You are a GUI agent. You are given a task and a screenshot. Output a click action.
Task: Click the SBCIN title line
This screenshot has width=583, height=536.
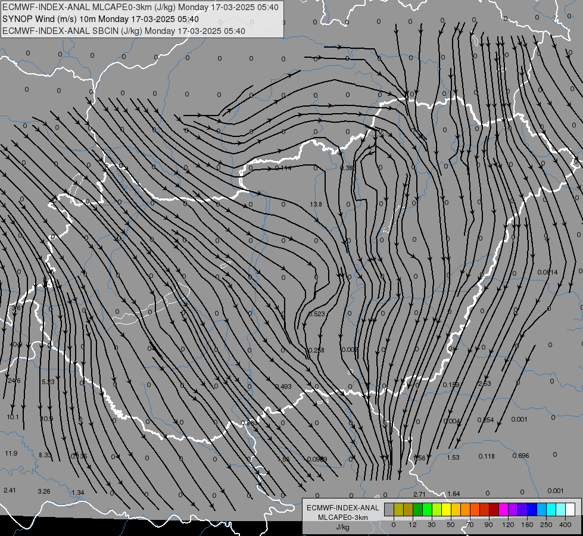click(x=124, y=31)
